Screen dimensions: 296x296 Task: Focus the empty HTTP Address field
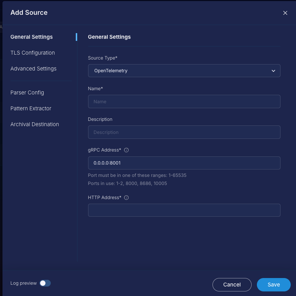coord(184,210)
